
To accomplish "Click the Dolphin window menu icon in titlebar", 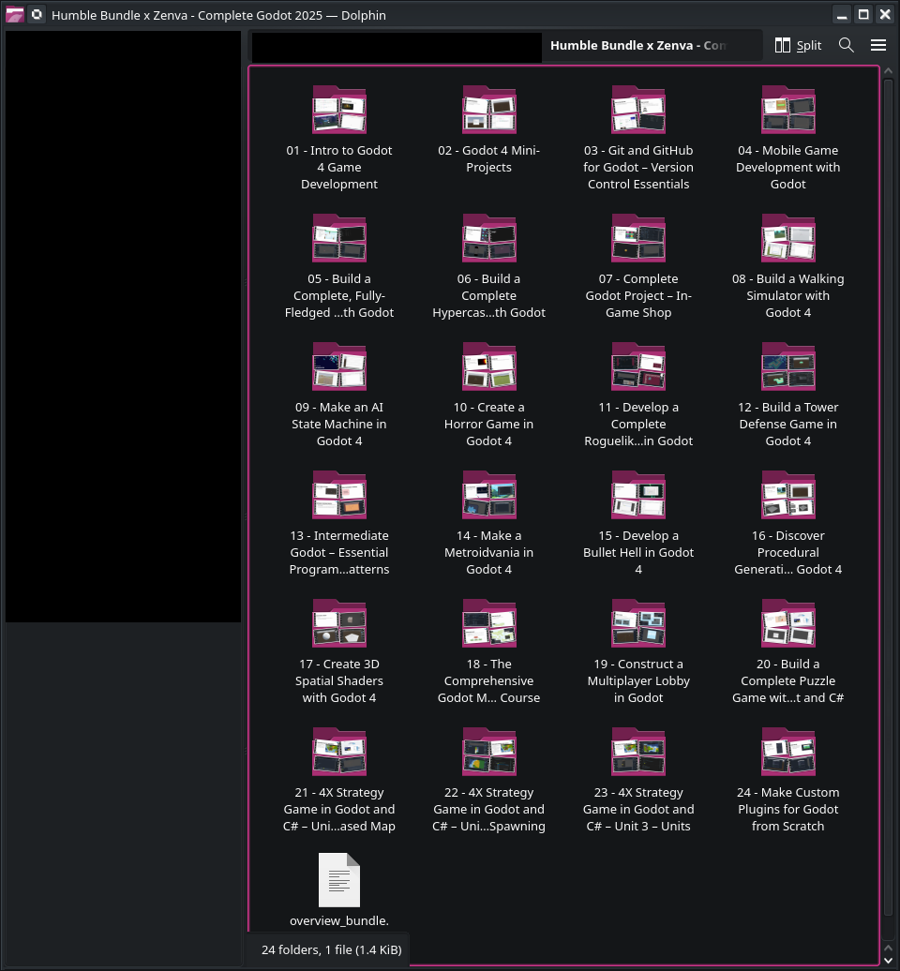I will 14,14.
